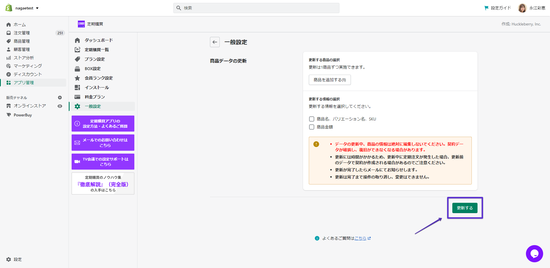Click TV会議での設定サポート purple banner
Screen dimensions: 550x268
click(x=103, y=162)
